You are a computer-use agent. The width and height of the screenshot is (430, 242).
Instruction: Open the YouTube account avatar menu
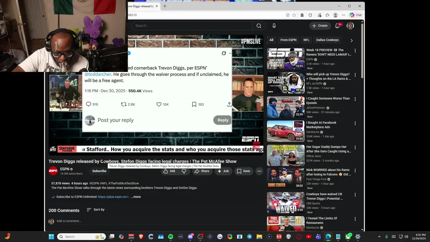point(350,26)
